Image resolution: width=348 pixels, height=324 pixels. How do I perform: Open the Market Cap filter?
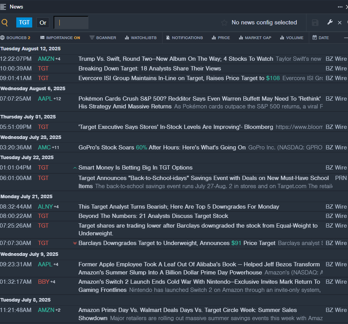coord(255,38)
